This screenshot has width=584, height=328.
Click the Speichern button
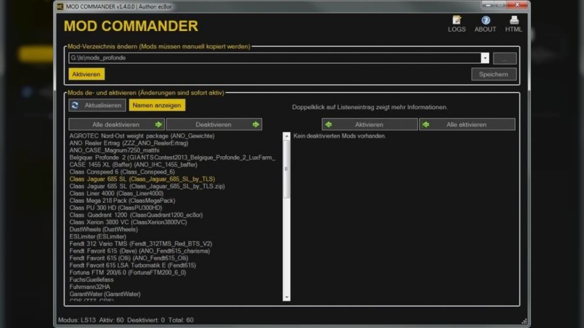[x=494, y=74]
